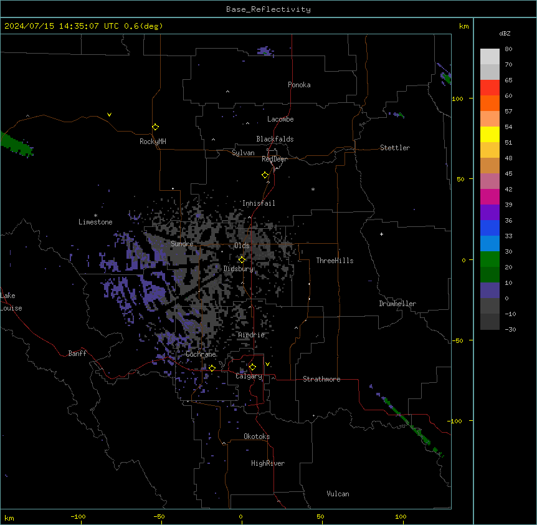The image size is (537, 525).
Task: Select the asterisk marker above Limestone
Action: [95, 216]
